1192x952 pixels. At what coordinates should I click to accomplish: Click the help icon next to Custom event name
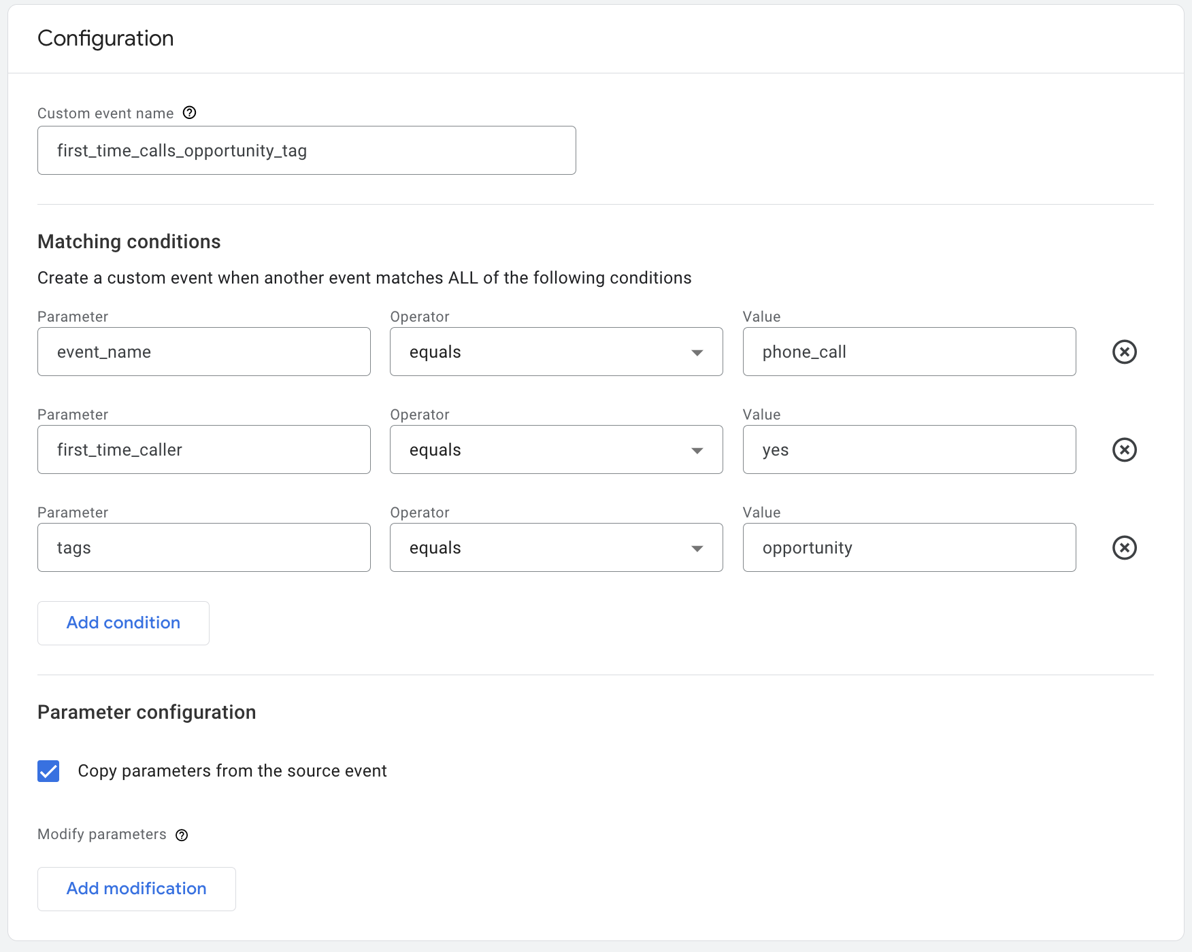(190, 113)
